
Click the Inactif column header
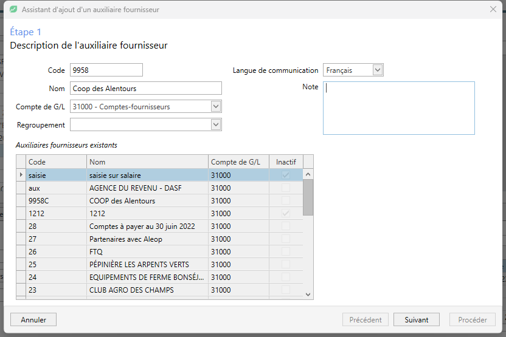286,162
